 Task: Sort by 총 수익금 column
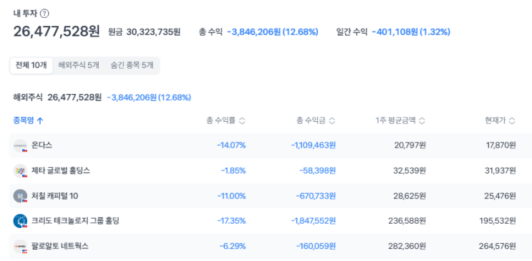tap(316, 120)
